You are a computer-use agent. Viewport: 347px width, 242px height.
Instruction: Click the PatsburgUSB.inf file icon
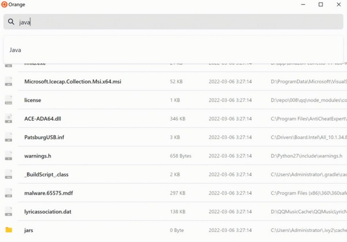(x=9, y=137)
